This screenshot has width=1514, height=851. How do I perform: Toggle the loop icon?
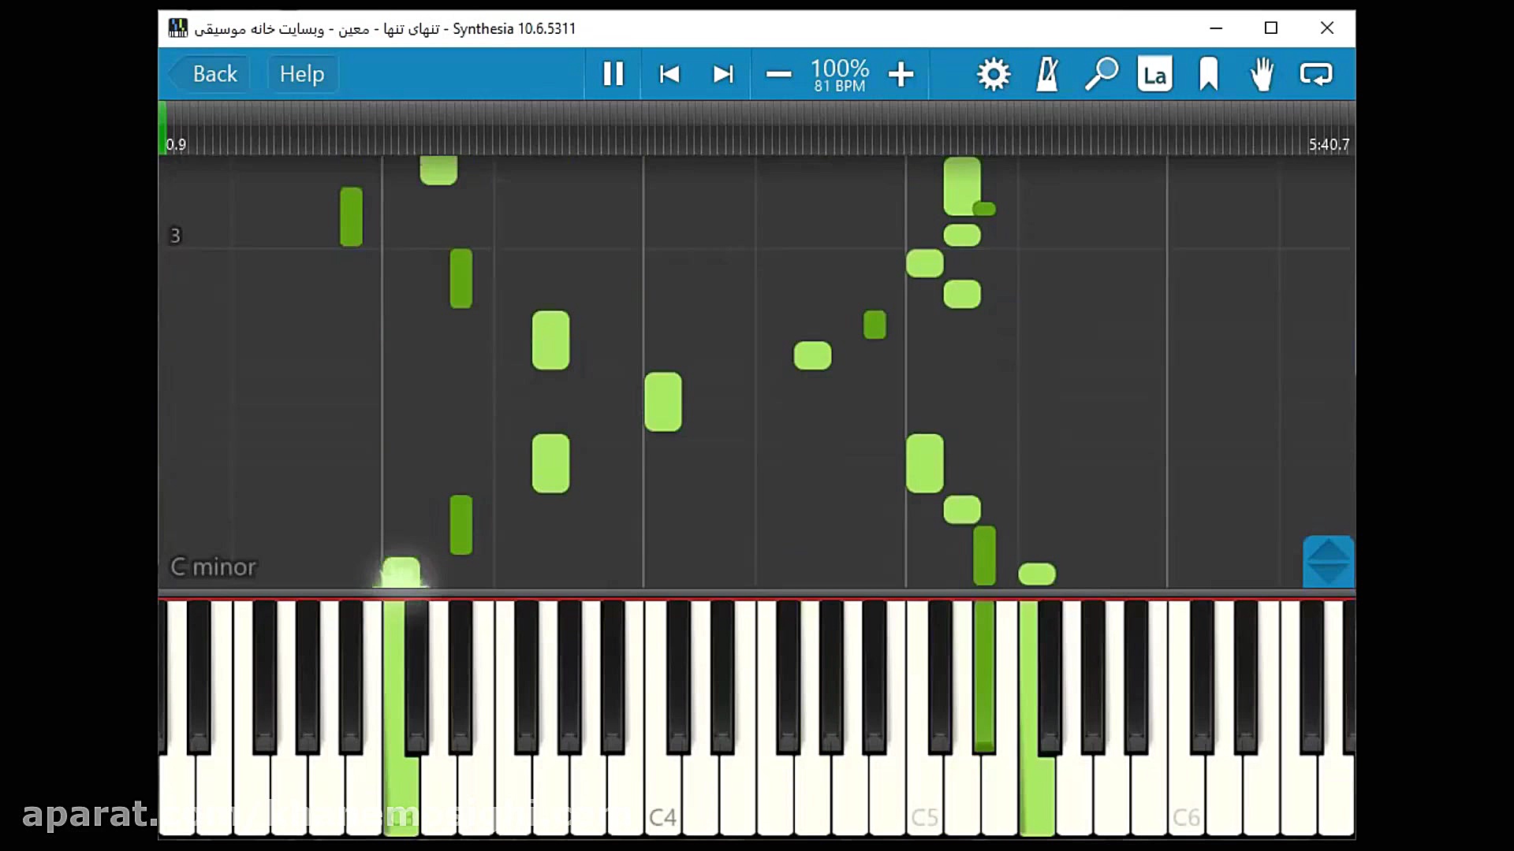(x=1315, y=74)
